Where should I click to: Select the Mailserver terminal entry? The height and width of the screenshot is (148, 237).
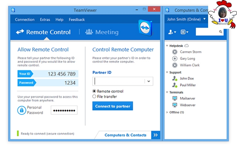coord(187,98)
